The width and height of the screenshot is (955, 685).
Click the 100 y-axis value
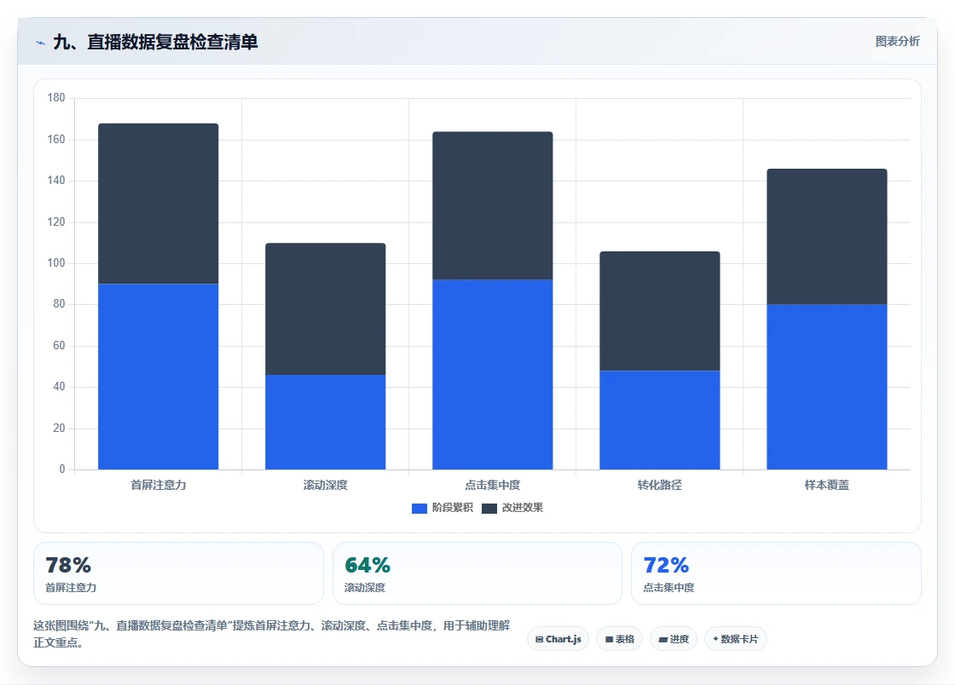[x=56, y=262]
